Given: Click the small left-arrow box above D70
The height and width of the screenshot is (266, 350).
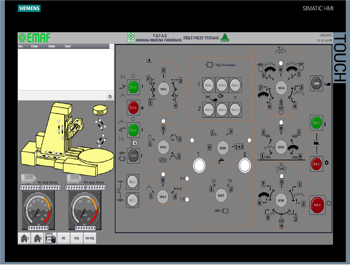Looking at the screenshot, I should point(134,143).
